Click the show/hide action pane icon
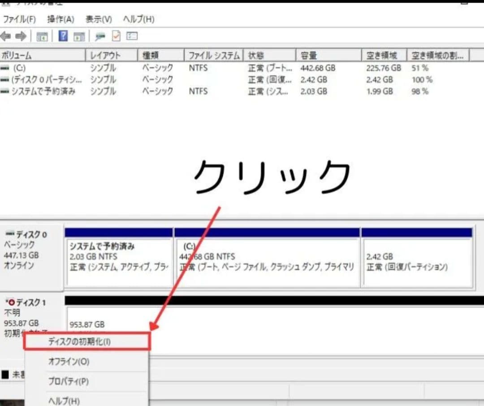Screen dimensions: 484x406 tap(79, 36)
